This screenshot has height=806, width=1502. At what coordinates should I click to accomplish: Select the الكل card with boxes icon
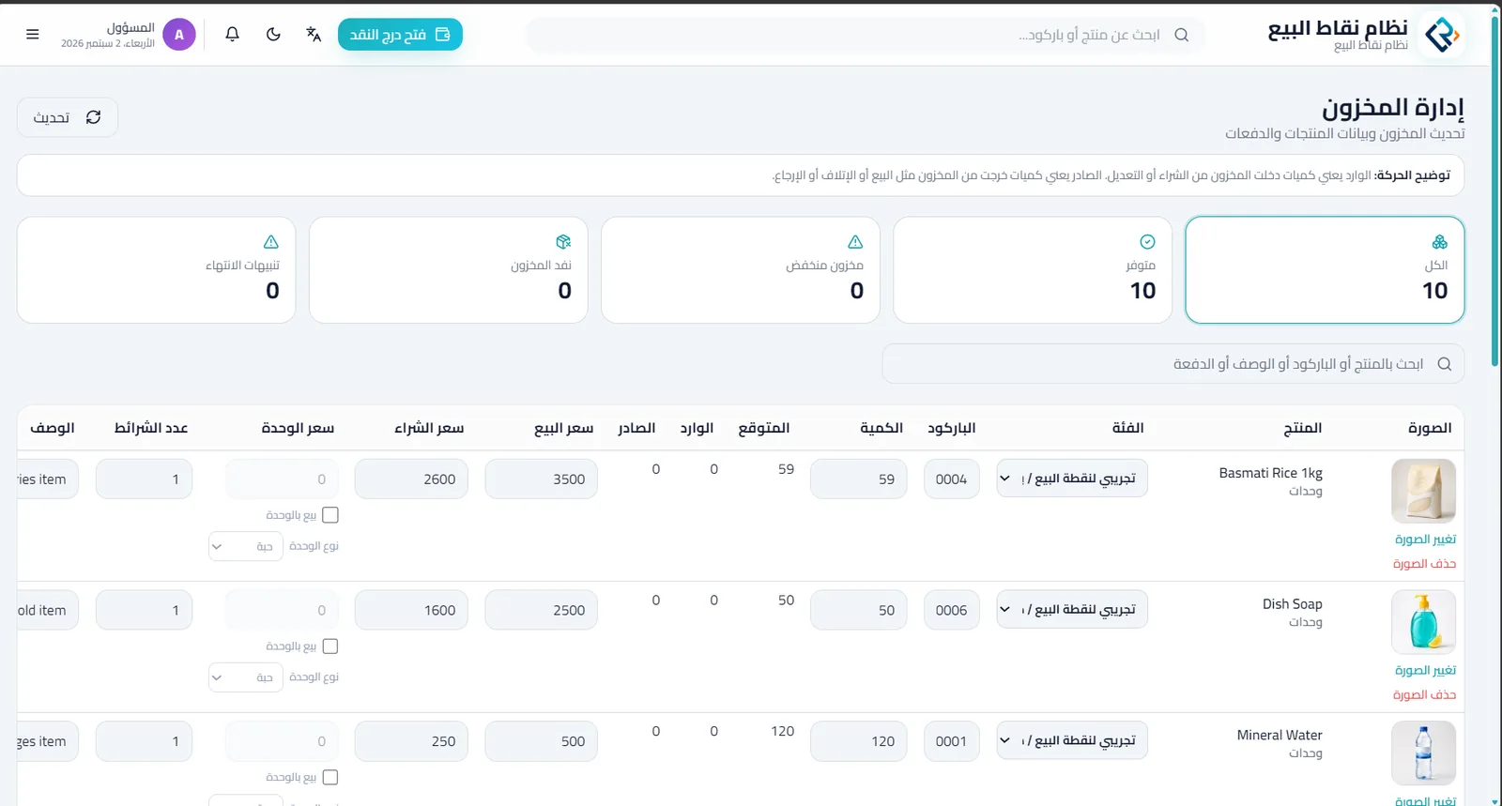click(1325, 270)
